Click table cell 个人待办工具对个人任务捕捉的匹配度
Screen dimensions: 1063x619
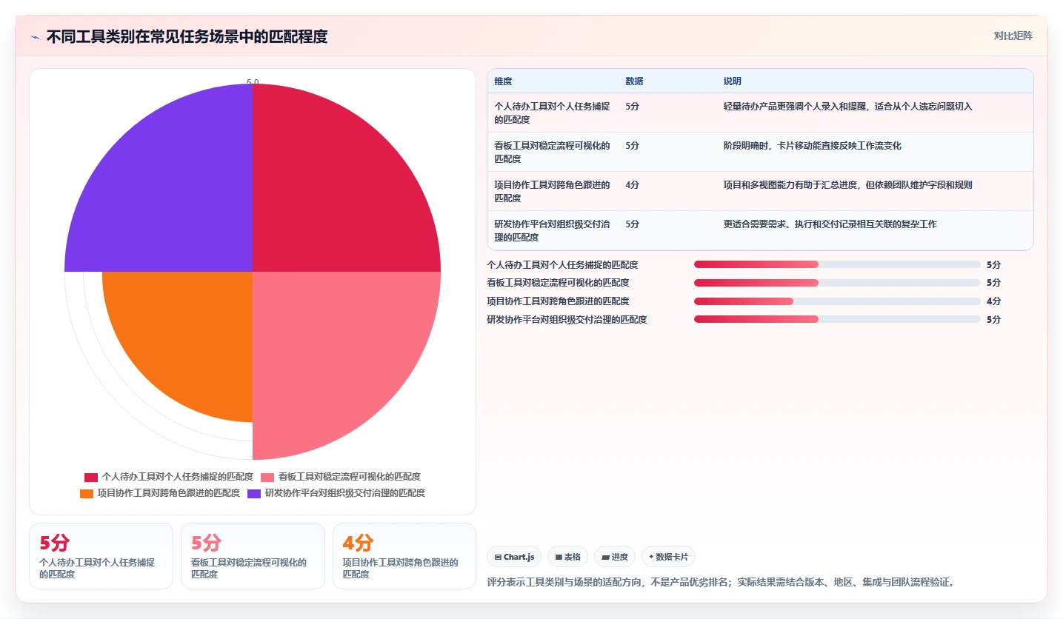click(x=553, y=113)
